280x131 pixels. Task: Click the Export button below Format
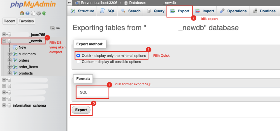point(81,110)
